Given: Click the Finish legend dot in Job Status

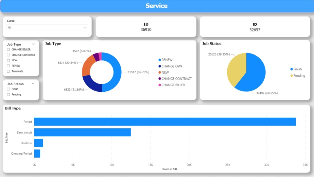Looking at the screenshot, I should coord(291,69).
